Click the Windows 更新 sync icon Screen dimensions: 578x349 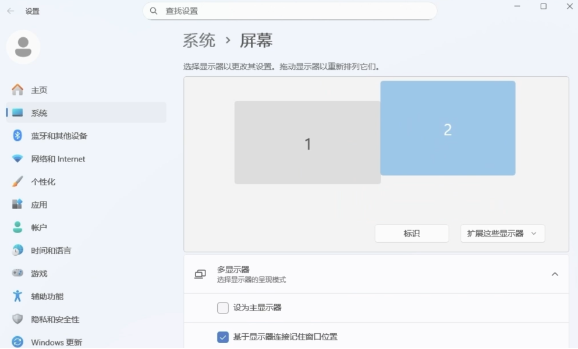point(17,342)
